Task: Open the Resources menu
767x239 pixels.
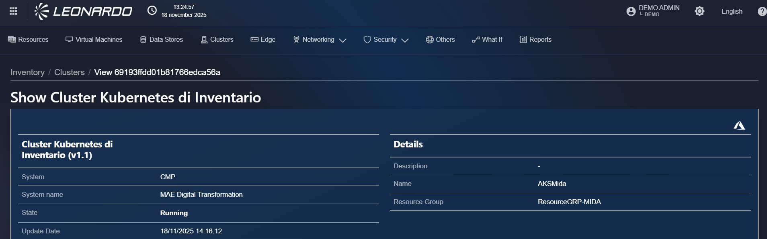Action: 28,39
